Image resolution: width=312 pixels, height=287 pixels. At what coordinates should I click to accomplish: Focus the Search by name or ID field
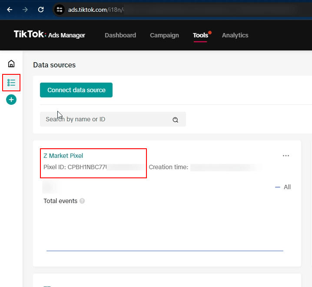(113, 119)
